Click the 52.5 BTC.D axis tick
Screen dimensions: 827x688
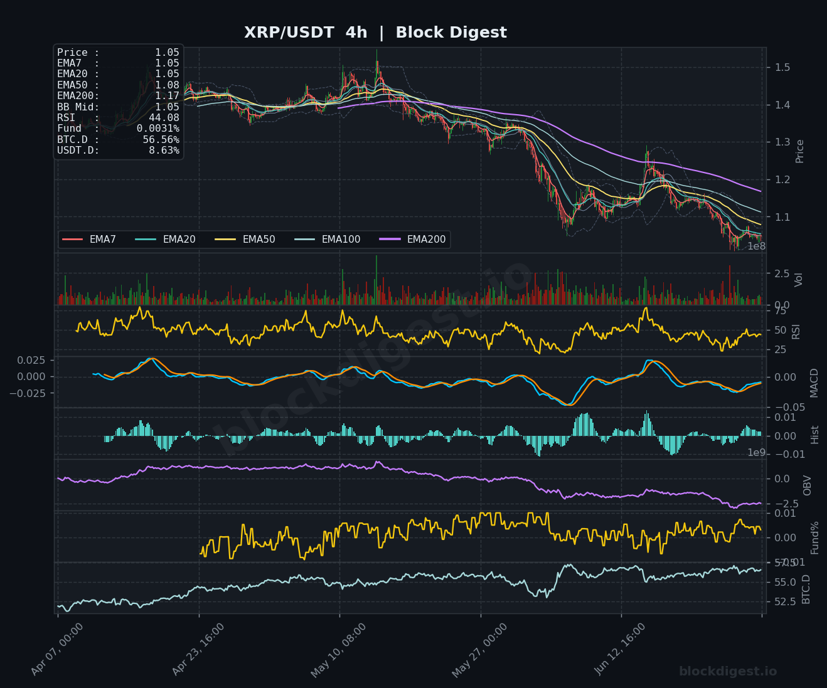[x=785, y=601]
